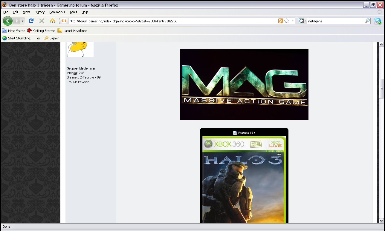Click the user avatar image
The width and height of the screenshot is (385, 231).
click(80, 49)
